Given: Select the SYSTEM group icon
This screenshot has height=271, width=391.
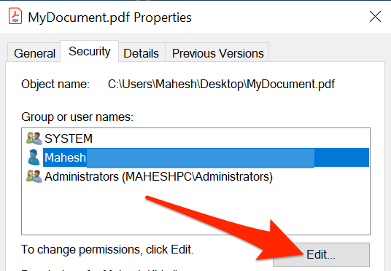Looking at the screenshot, I should pyautogui.click(x=34, y=138).
